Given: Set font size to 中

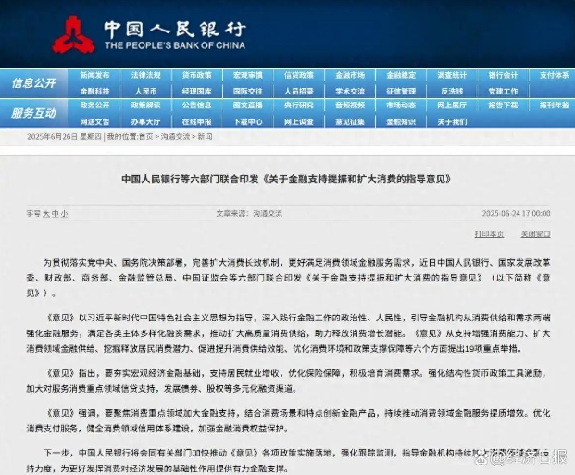Looking at the screenshot, I should (55, 213).
